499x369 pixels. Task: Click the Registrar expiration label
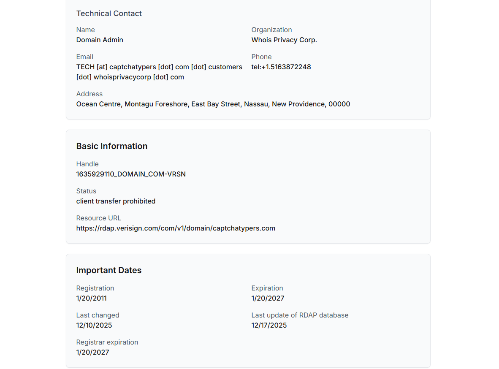coord(107,342)
